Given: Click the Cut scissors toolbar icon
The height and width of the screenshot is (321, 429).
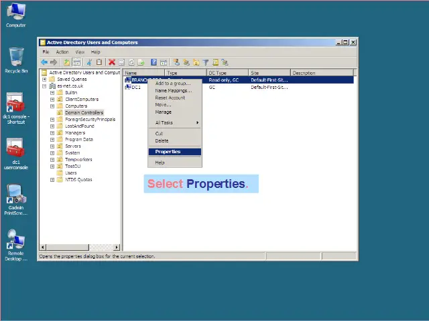Looking at the screenshot, I should coord(89,62).
